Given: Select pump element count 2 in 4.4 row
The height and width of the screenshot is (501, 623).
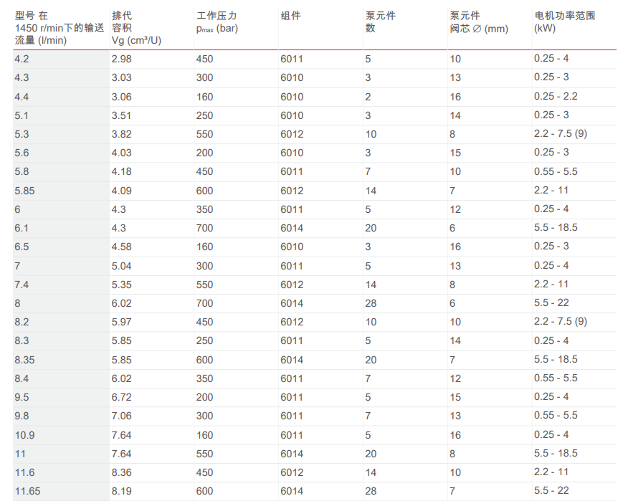Looking at the screenshot, I should click(368, 97).
